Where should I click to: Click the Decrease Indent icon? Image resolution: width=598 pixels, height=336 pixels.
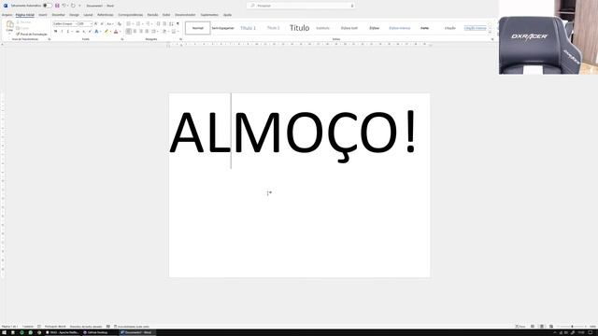click(x=158, y=23)
